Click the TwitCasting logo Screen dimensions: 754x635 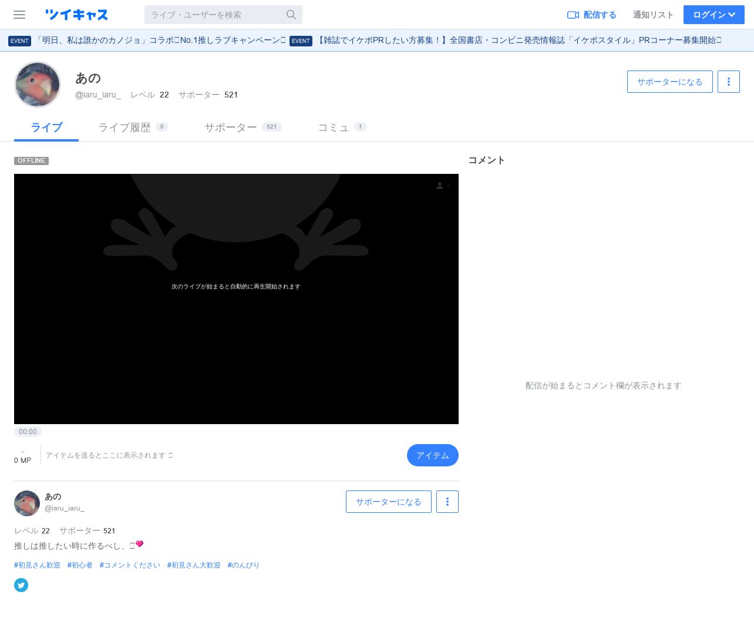point(76,15)
